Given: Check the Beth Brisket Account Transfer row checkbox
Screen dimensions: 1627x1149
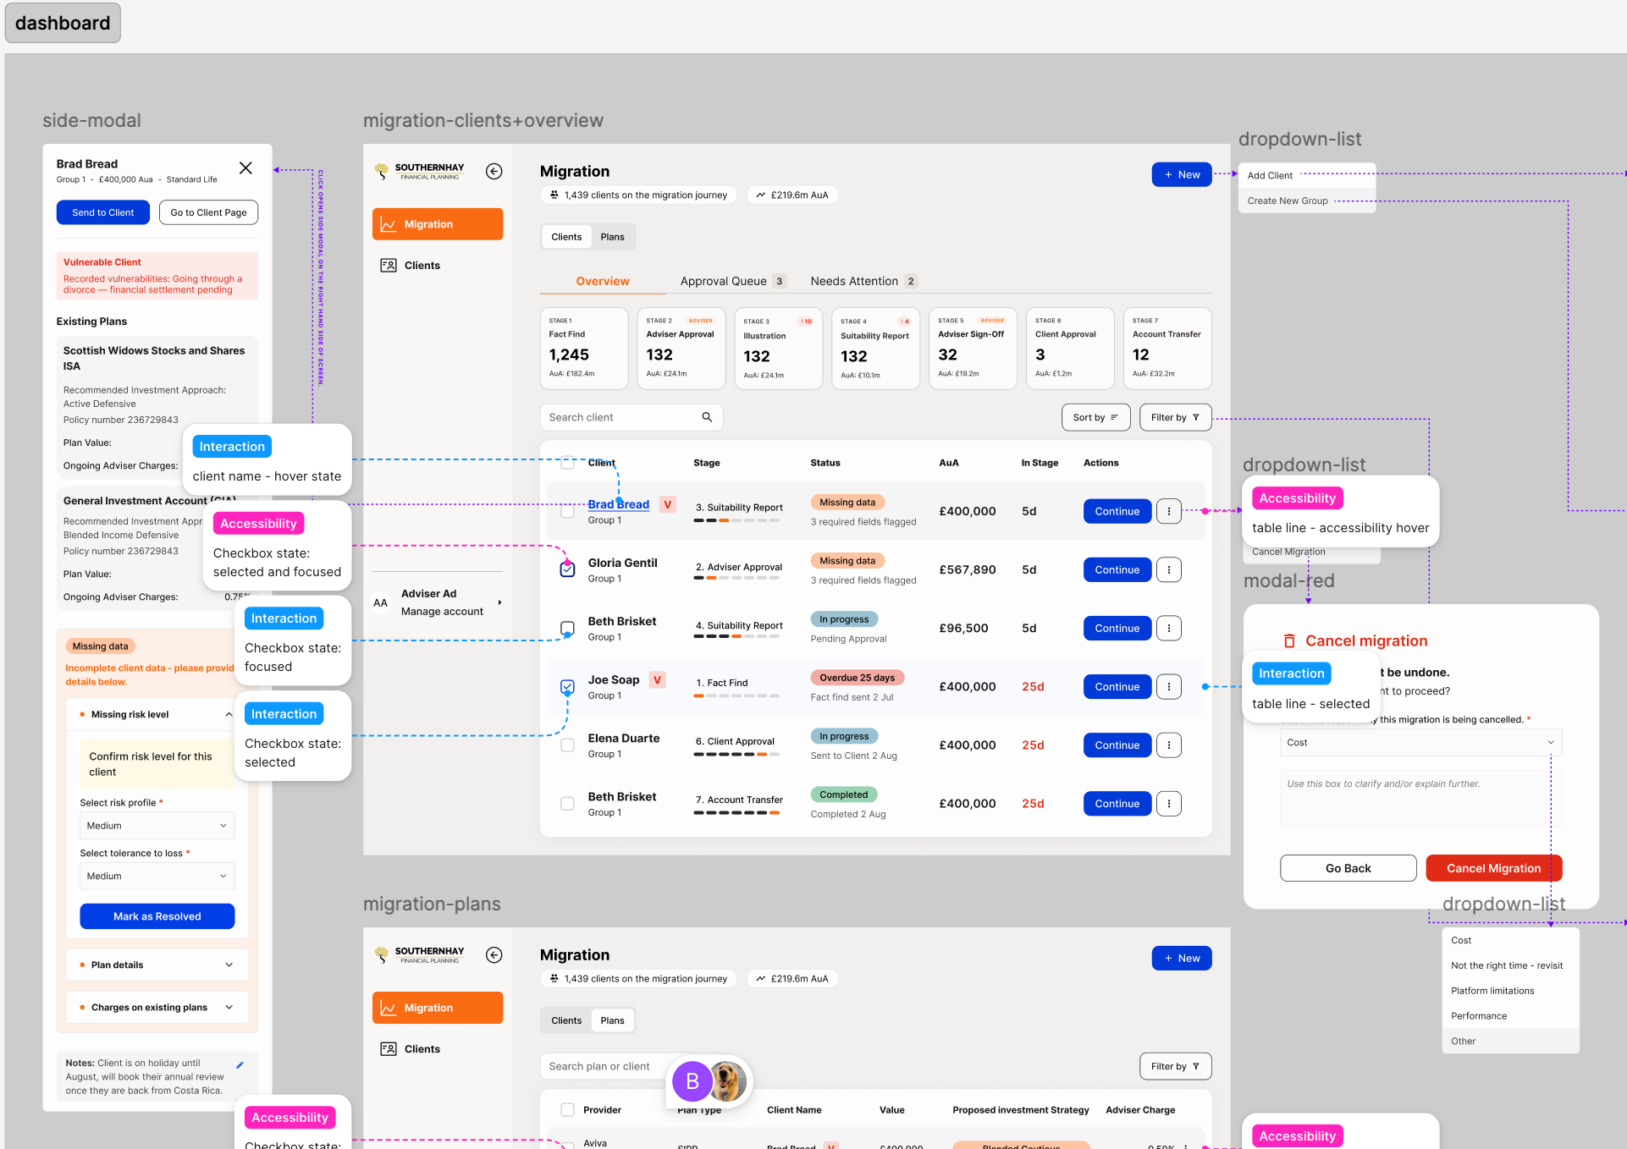Looking at the screenshot, I should [567, 803].
